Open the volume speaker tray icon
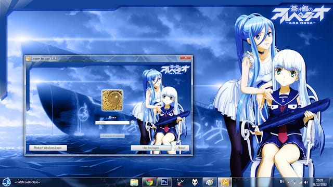Screen dimensions: 333x187 tap(306, 182)
